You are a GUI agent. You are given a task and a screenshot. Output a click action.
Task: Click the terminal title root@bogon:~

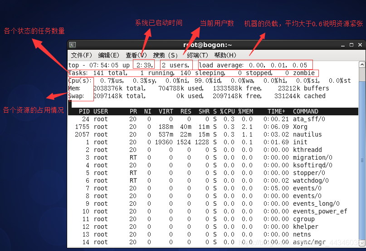[208, 45]
